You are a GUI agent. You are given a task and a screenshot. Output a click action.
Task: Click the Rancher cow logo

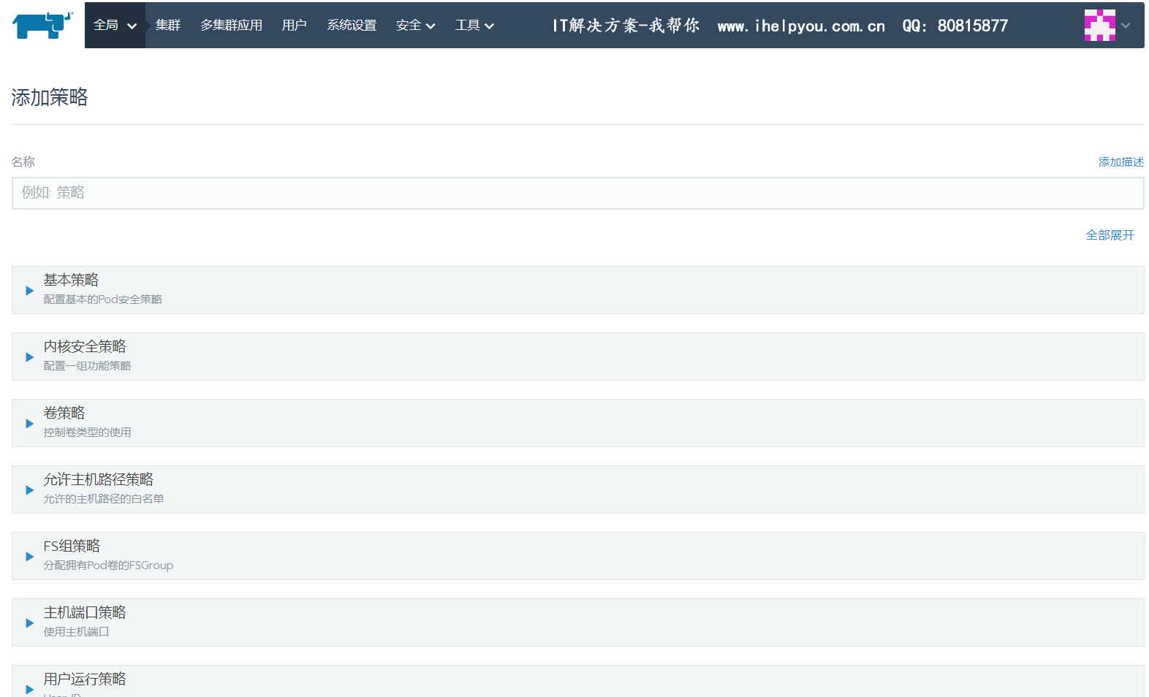pyautogui.click(x=42, y=25)
